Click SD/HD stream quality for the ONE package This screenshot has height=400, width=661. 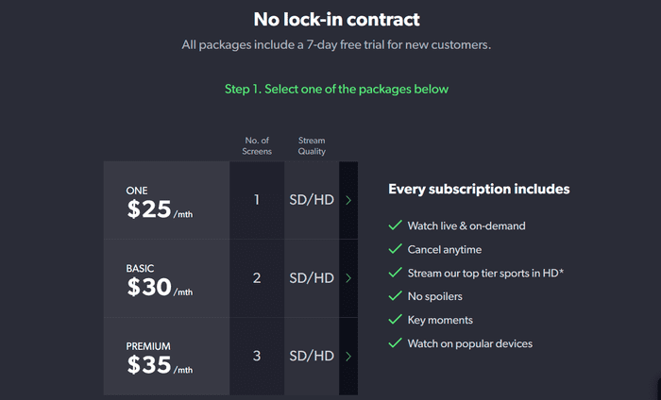(312, 200)
